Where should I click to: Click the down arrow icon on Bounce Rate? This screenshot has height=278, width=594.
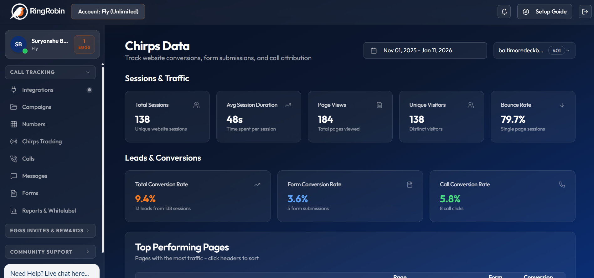click(x=562, y=105)
